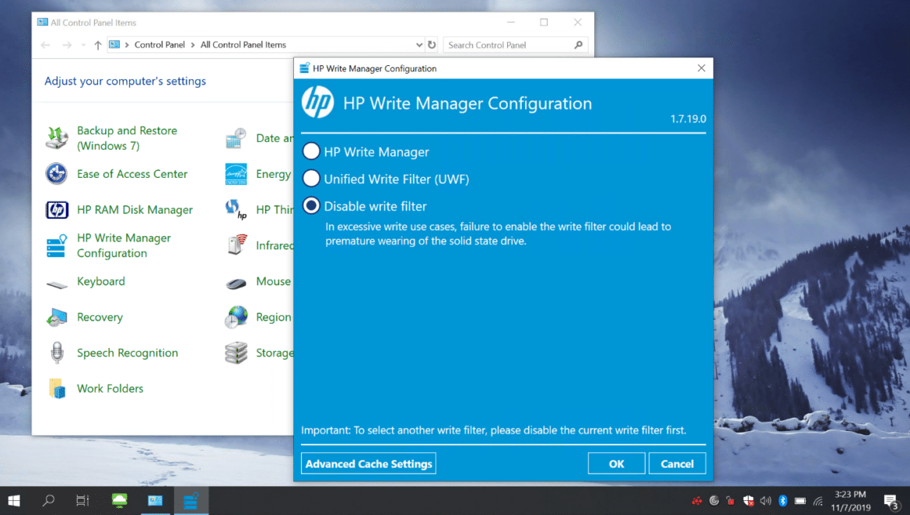Expand the address bar history dropdown

click(419, 44)
